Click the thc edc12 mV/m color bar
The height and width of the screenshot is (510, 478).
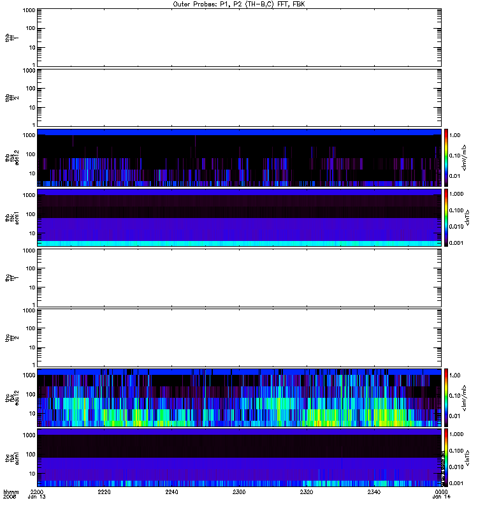pos(446,398)
